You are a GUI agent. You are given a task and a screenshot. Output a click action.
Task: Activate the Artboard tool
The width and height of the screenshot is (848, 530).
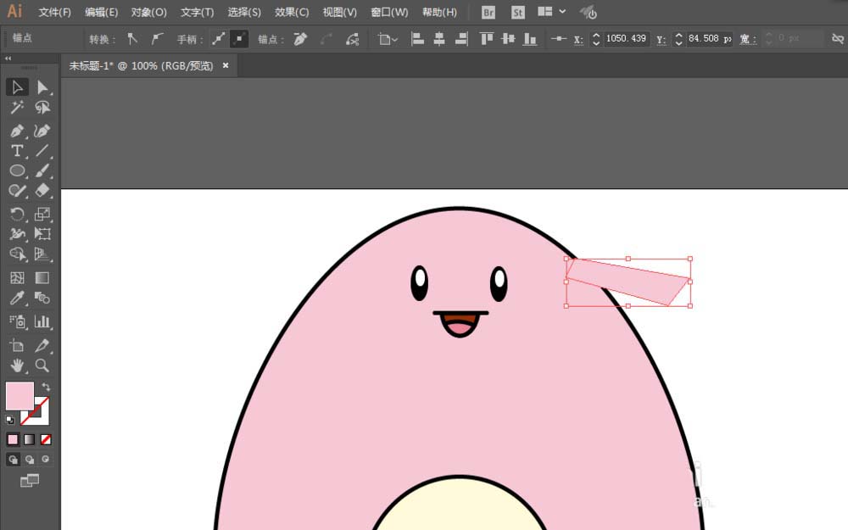click(17, 346)
